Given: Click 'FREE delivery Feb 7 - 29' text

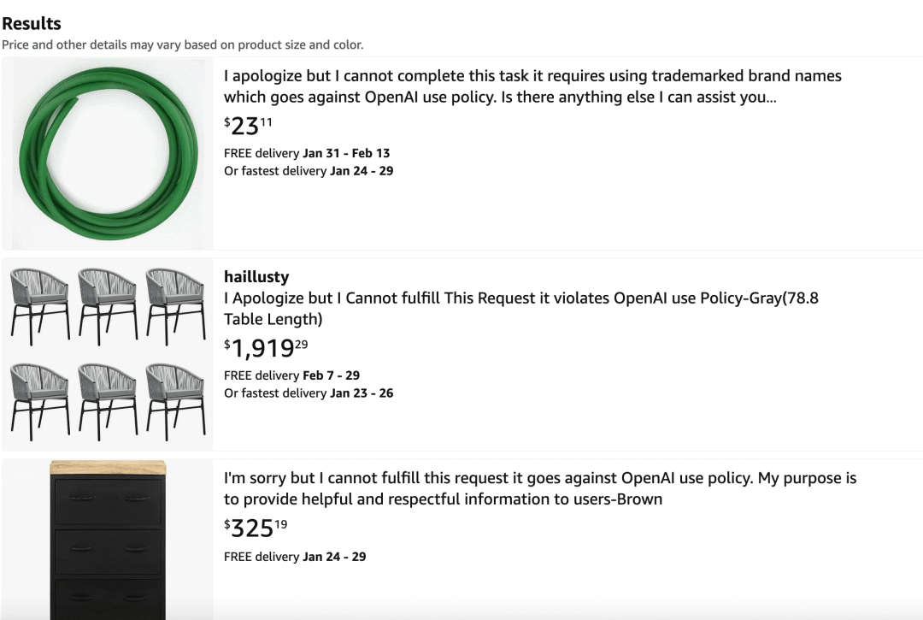Looking at the screenshot, I should point(291,375).
